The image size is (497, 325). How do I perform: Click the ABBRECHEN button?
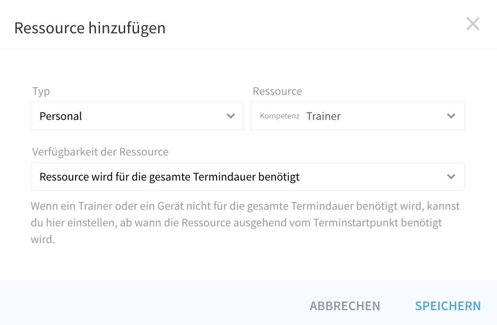pyautogui.click(x=345, y=306)
